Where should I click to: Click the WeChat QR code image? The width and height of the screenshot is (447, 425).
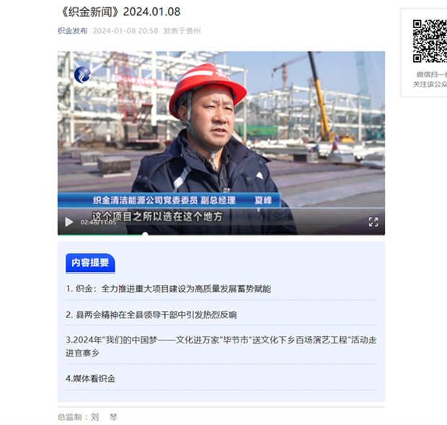tap(430, 41)
